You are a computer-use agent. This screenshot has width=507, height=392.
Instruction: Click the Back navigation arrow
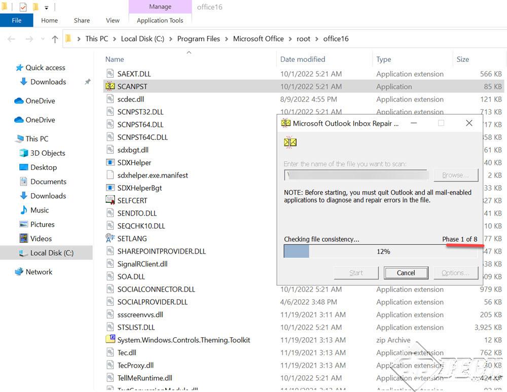coord(11,39)
